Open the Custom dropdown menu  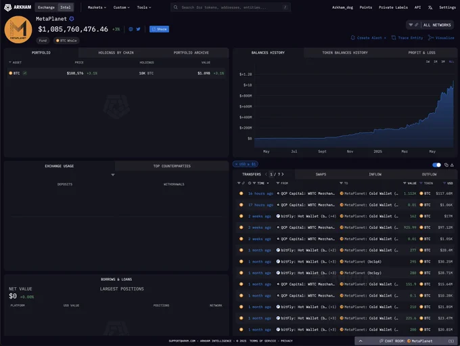coord(122,7)
